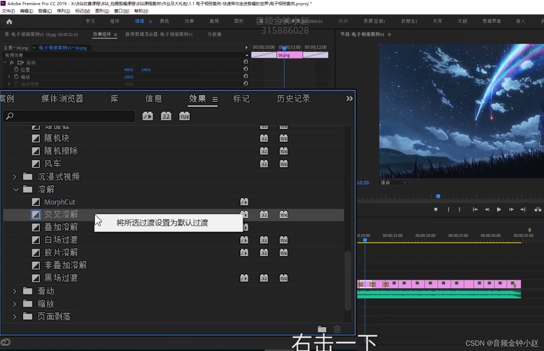
Task: Open clip selector dropdown beside 主要 06.png
Action: point(34,48)
